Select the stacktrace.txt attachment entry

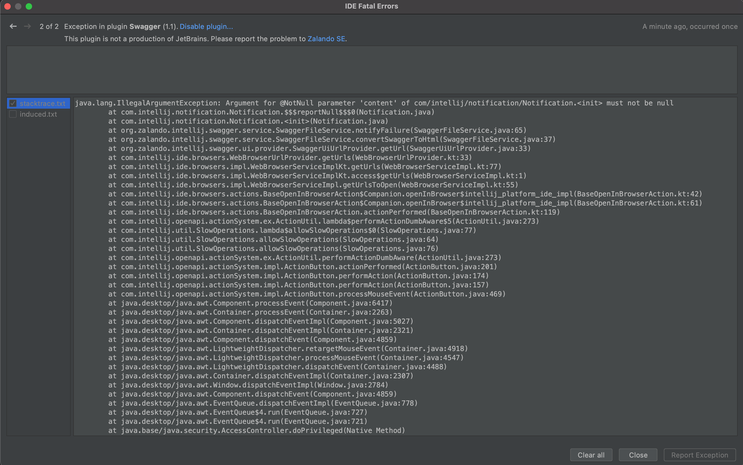43,103
